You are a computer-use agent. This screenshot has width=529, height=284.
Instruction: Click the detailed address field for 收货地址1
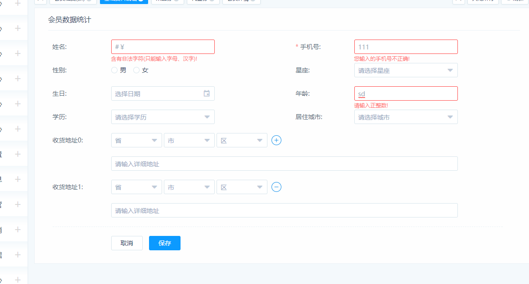285,211
